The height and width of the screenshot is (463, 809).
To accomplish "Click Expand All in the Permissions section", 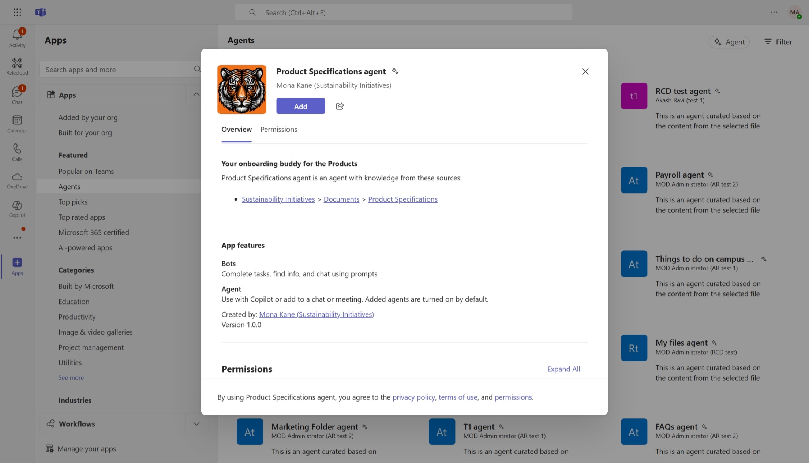I will tap(563, 369).
